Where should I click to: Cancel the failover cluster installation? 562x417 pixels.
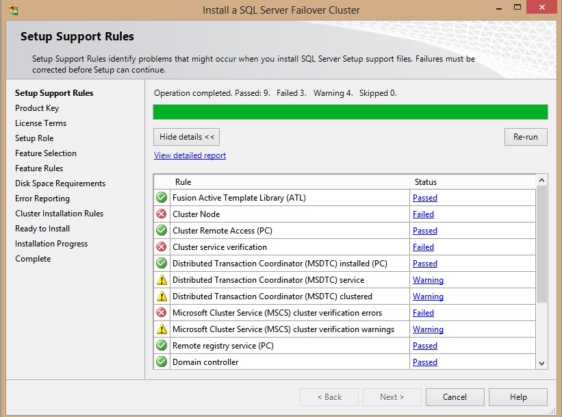coord(455,397)
